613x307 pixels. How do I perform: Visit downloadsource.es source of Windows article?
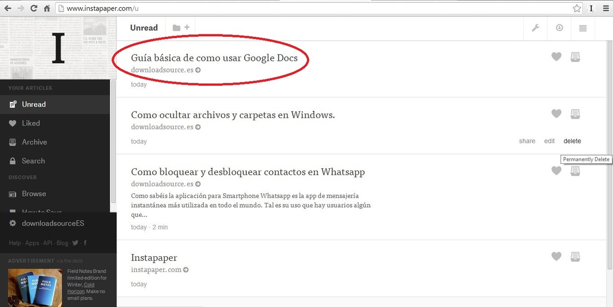(166, 126)
